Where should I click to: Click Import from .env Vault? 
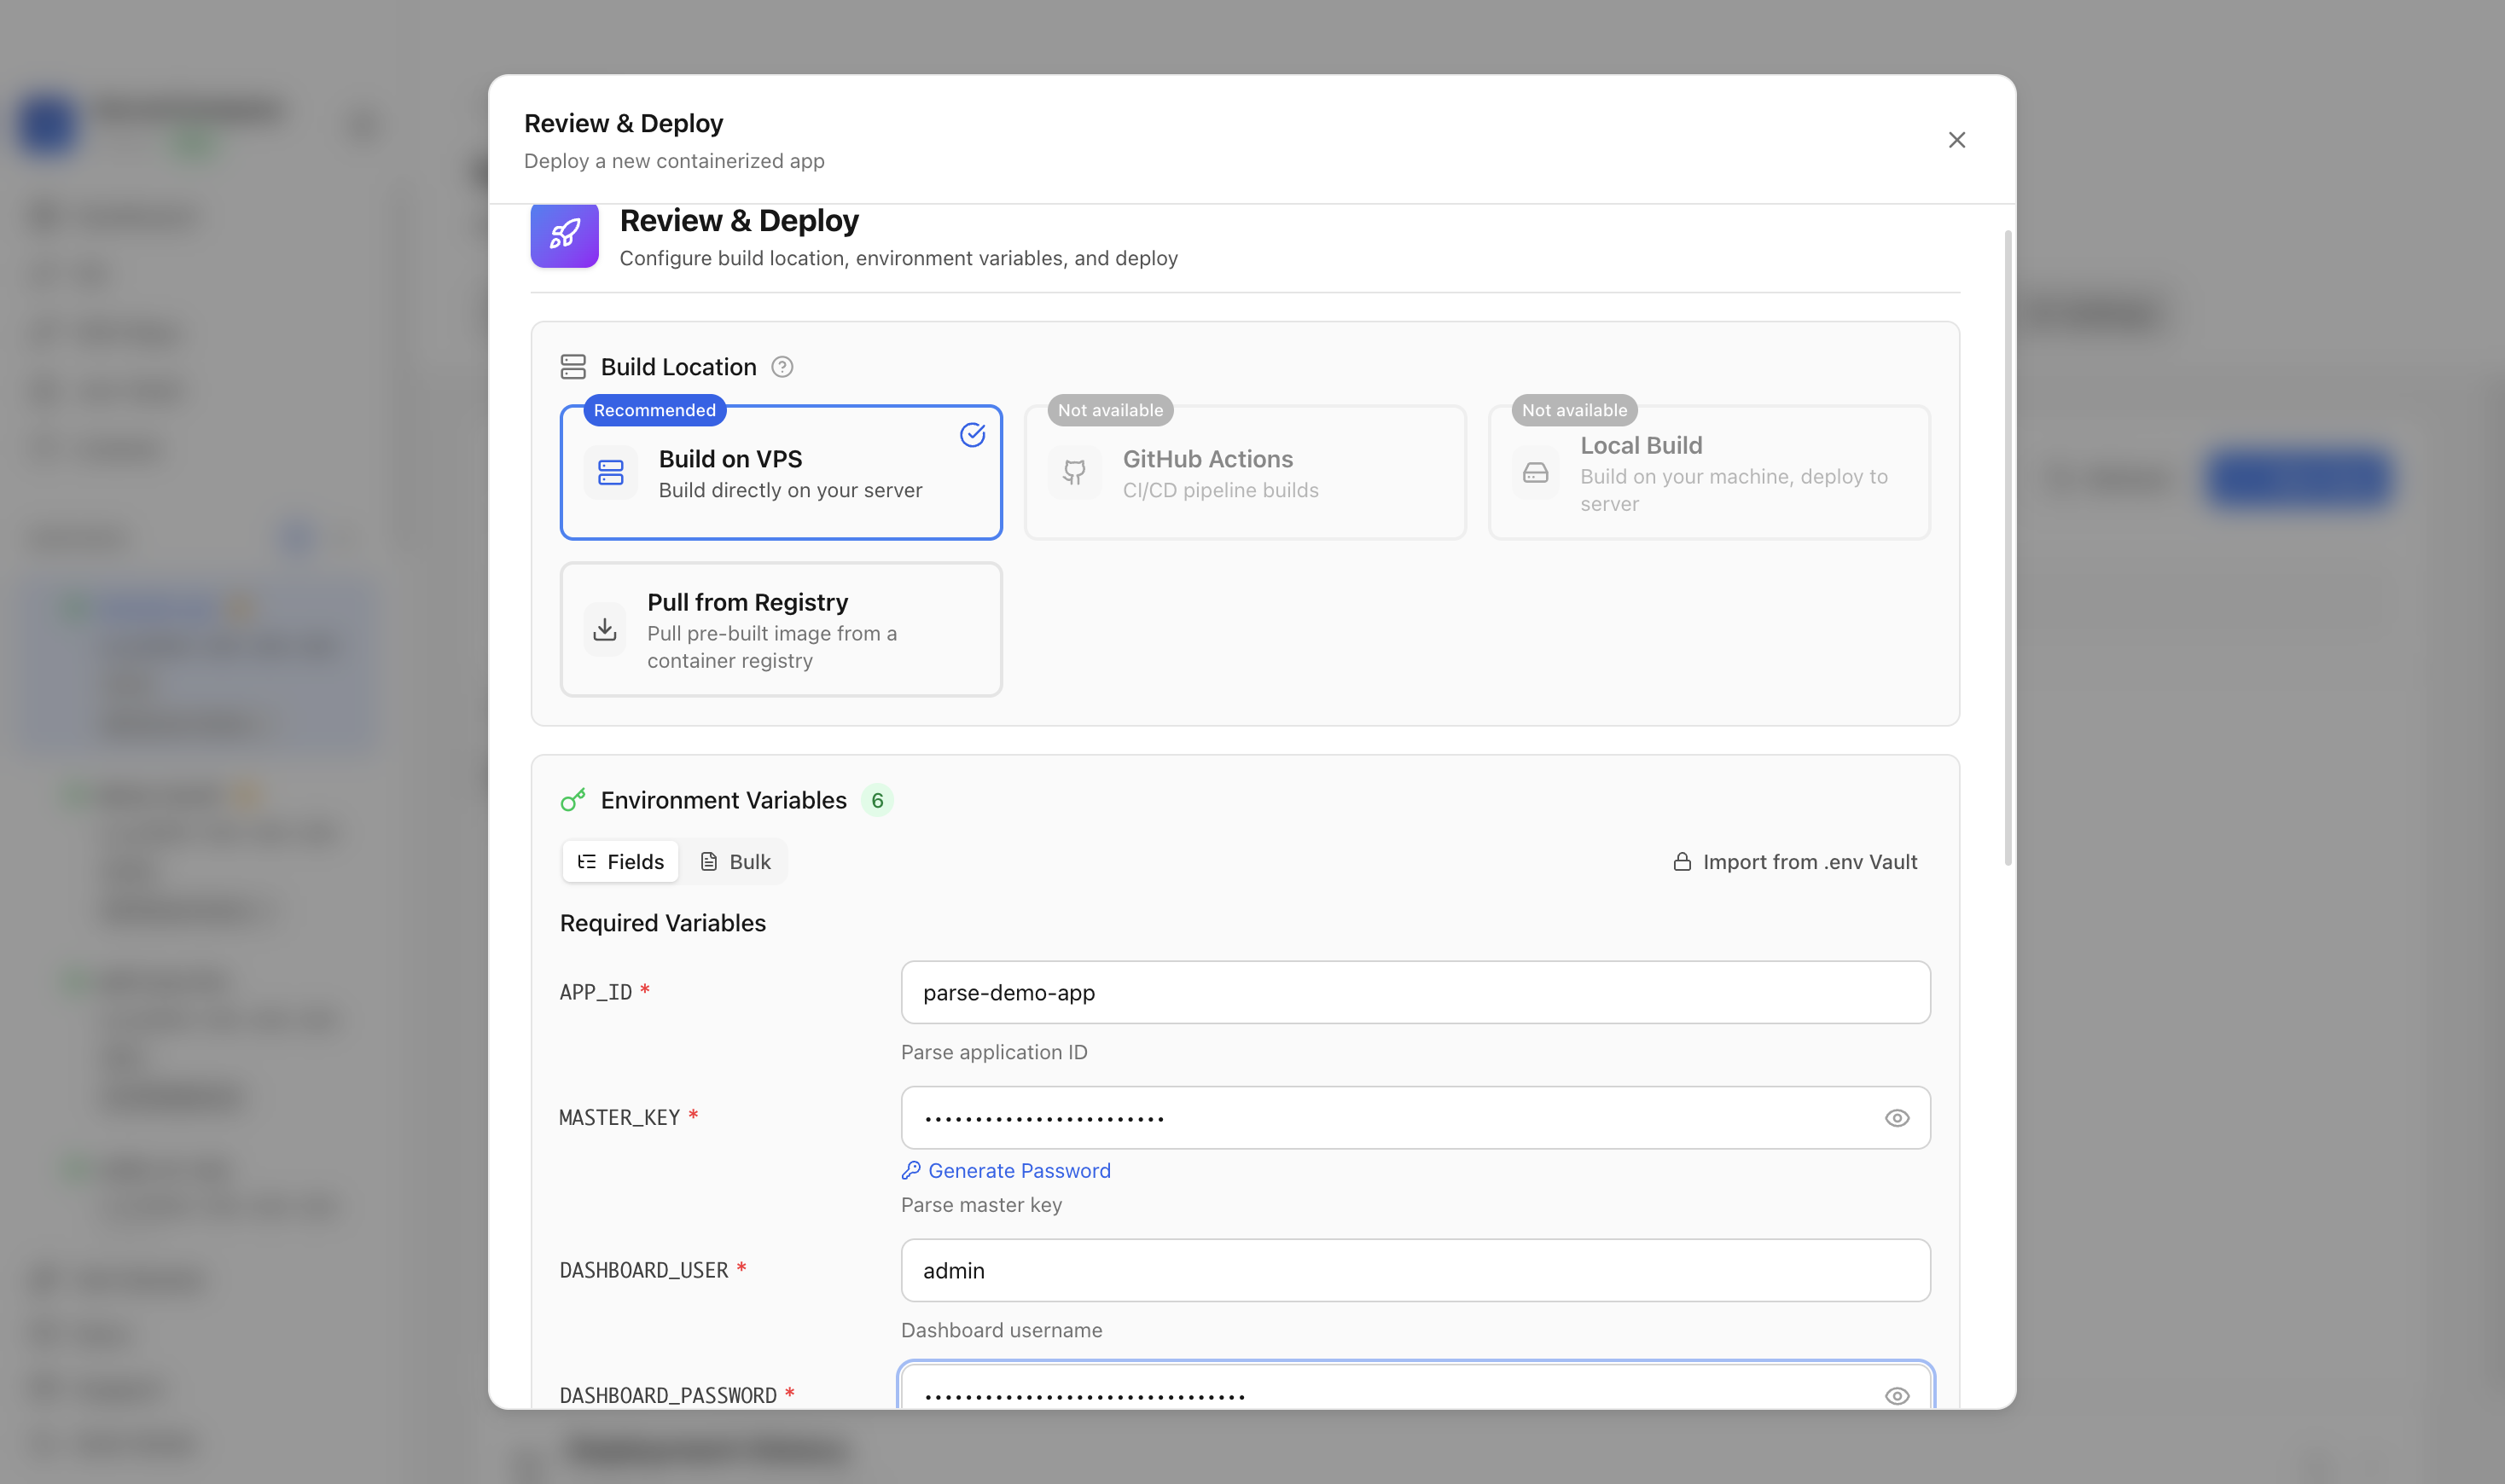pyautogui.click(x=1795, y=862)
